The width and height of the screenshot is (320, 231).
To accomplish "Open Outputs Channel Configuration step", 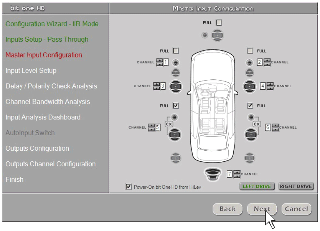I will (x=50, y=164).
